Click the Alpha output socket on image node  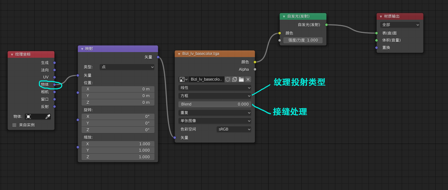255,69
